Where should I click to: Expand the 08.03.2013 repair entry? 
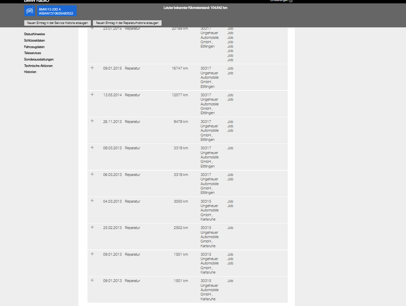coord(92,148)
